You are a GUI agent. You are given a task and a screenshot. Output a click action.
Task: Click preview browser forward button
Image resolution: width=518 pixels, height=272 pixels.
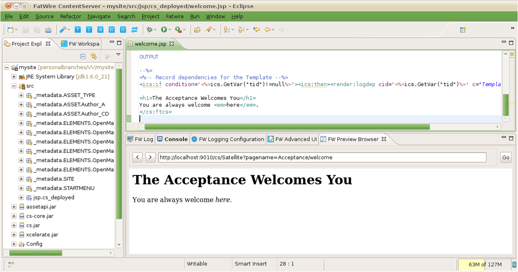coord(150,157)
